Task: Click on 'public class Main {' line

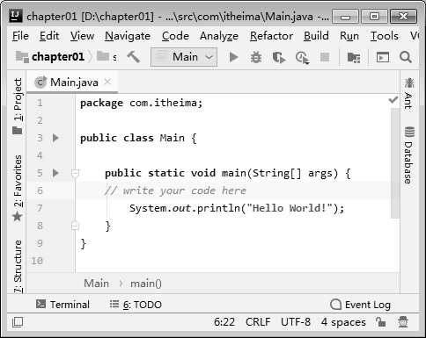Action: [x=138, y=138]
